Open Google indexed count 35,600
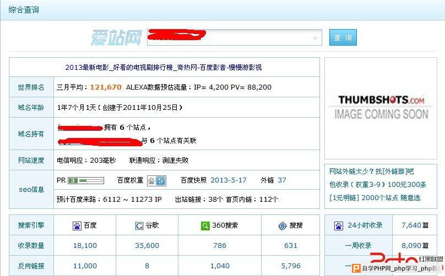 click(x=147, y=245)
